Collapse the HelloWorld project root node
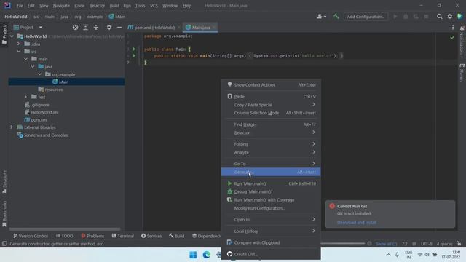 (12, 36)
